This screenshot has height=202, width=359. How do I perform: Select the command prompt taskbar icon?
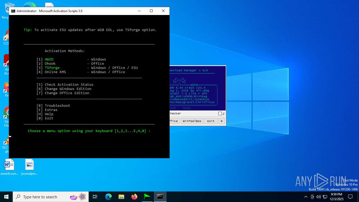tap(160, 197)
